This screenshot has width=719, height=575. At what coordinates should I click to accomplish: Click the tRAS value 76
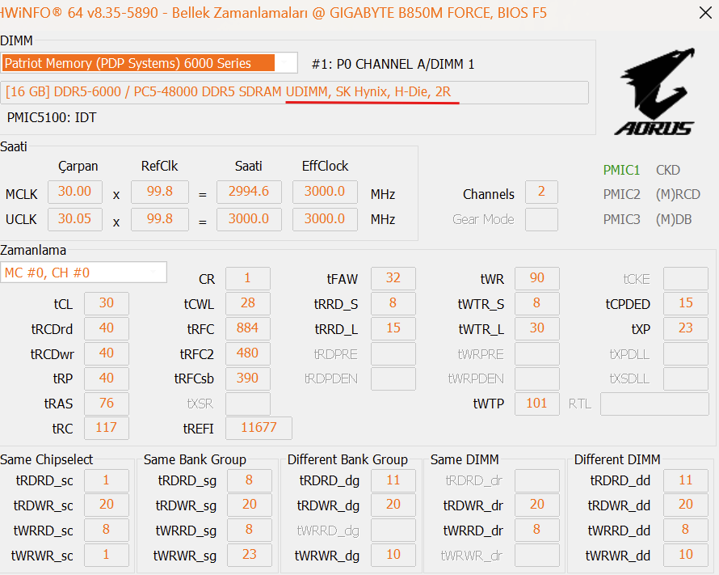107,404
